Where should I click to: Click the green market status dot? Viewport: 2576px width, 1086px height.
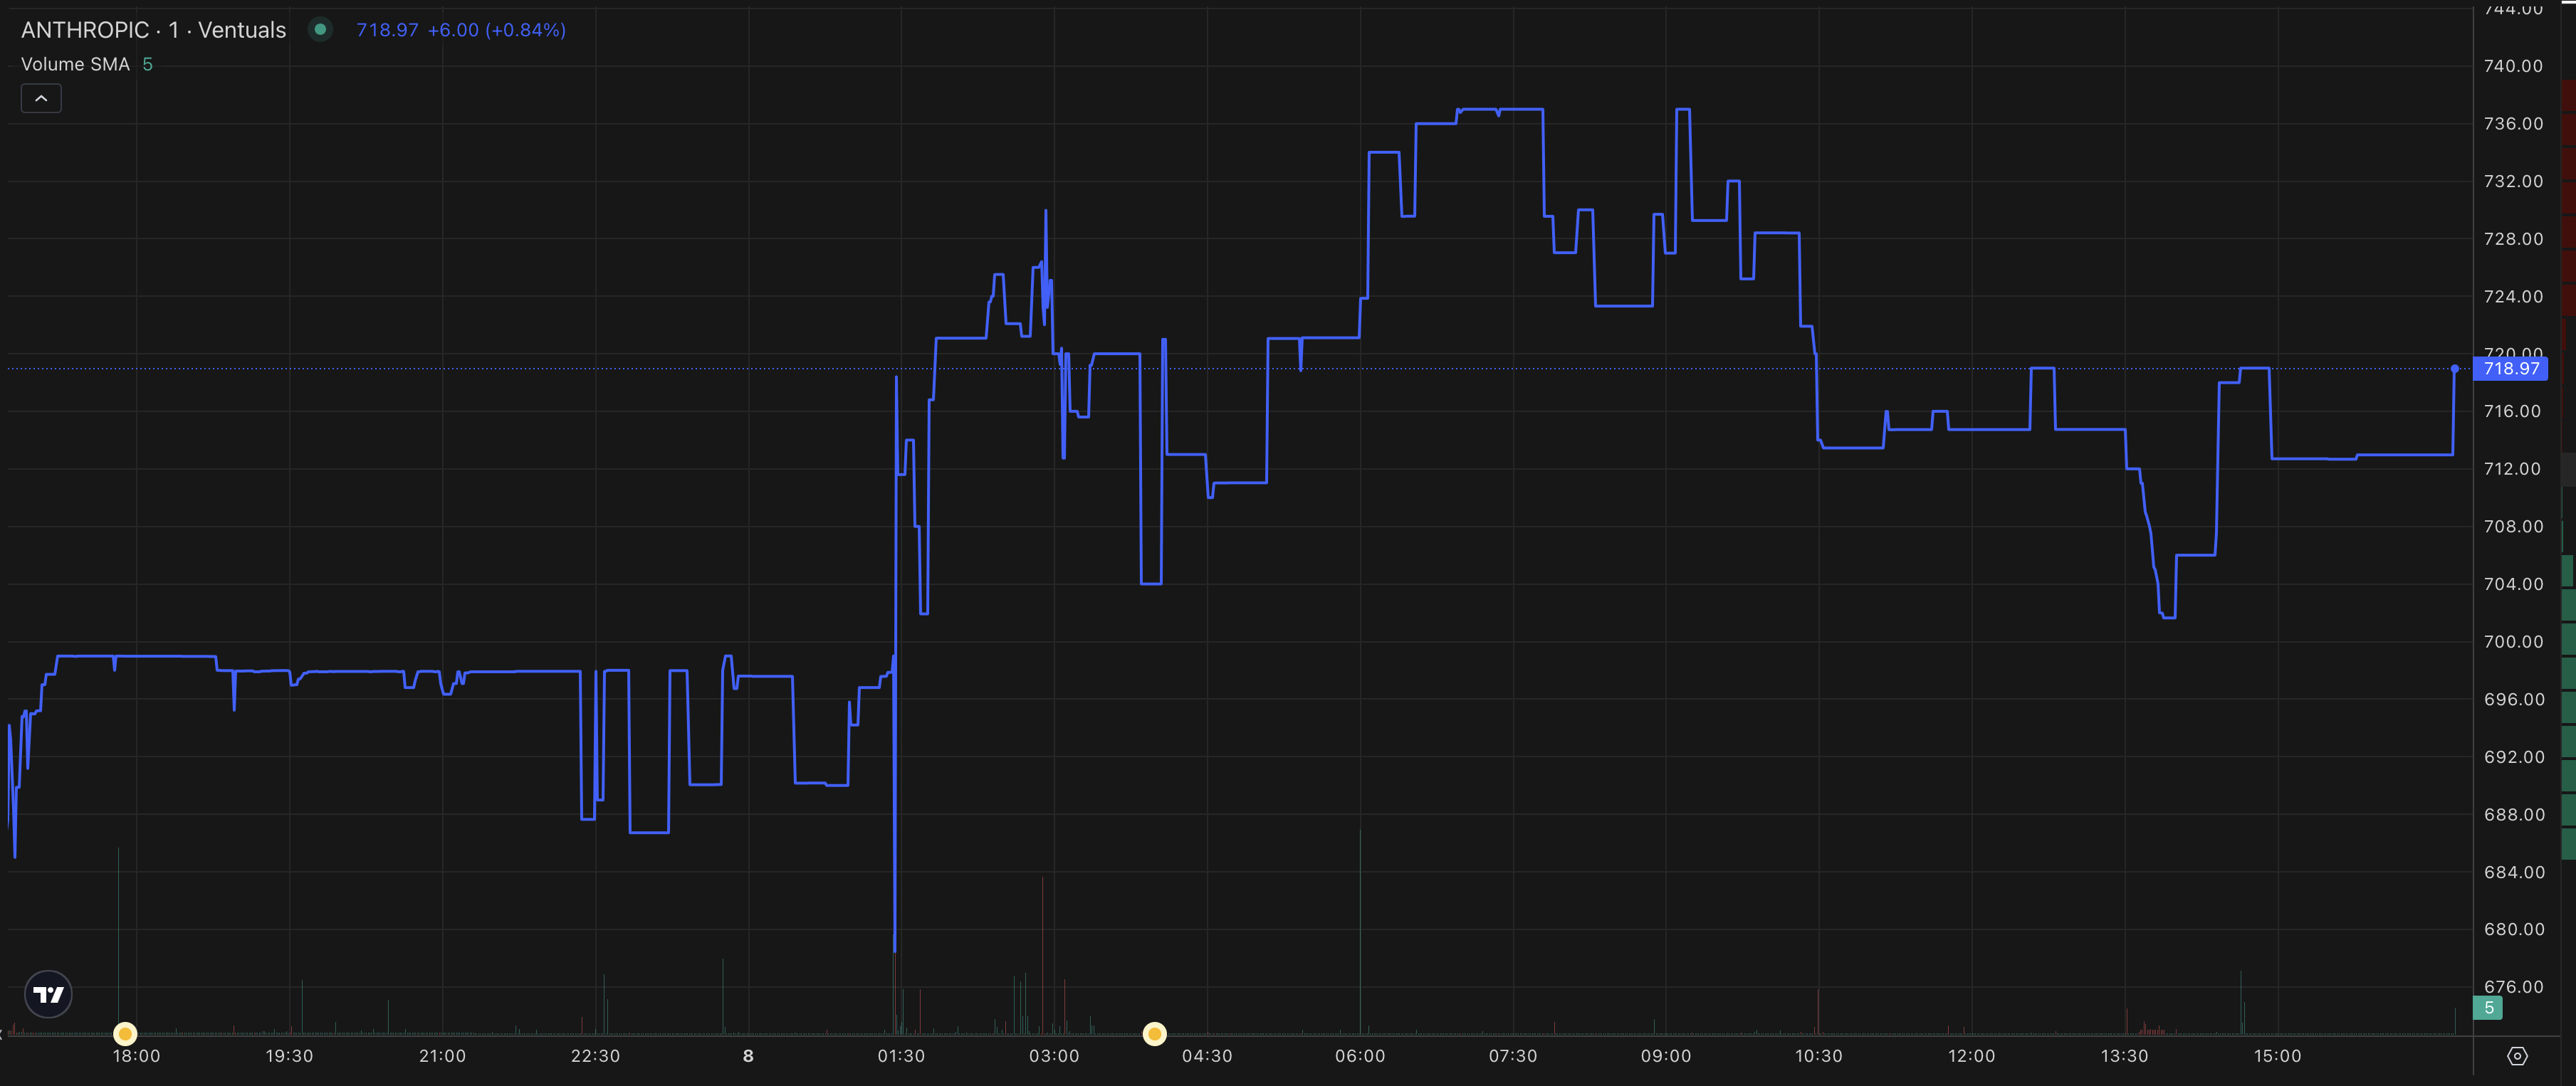320,30
